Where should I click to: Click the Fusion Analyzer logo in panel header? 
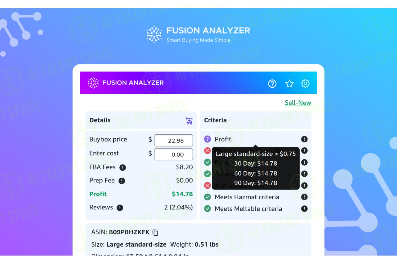pos(126,83)
